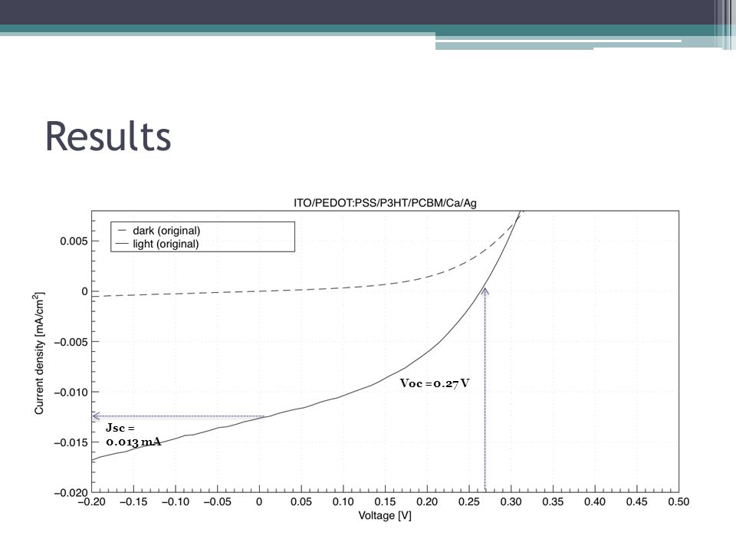
Task: Click the x-axis tick label −0.20
Action: coord(91,501)
